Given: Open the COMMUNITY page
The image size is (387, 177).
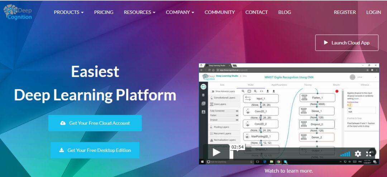Looking at the screenshot, I should 220,12.
